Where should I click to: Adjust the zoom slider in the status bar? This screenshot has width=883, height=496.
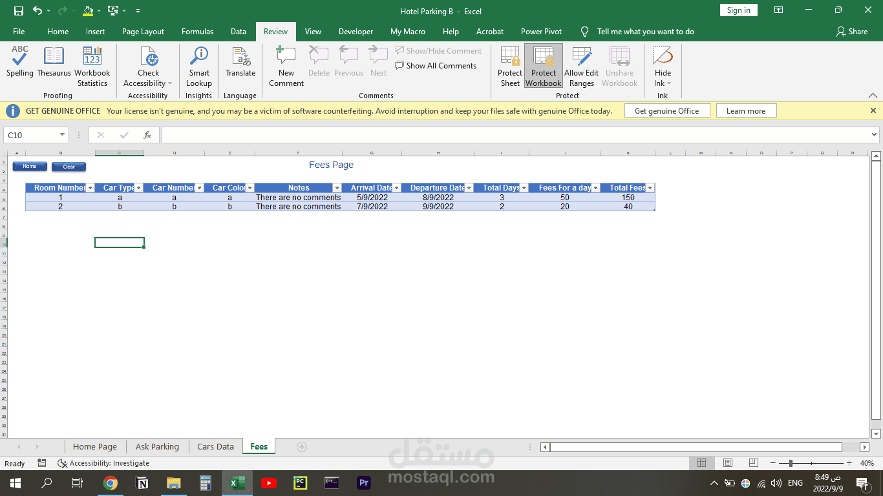[791, 463]
